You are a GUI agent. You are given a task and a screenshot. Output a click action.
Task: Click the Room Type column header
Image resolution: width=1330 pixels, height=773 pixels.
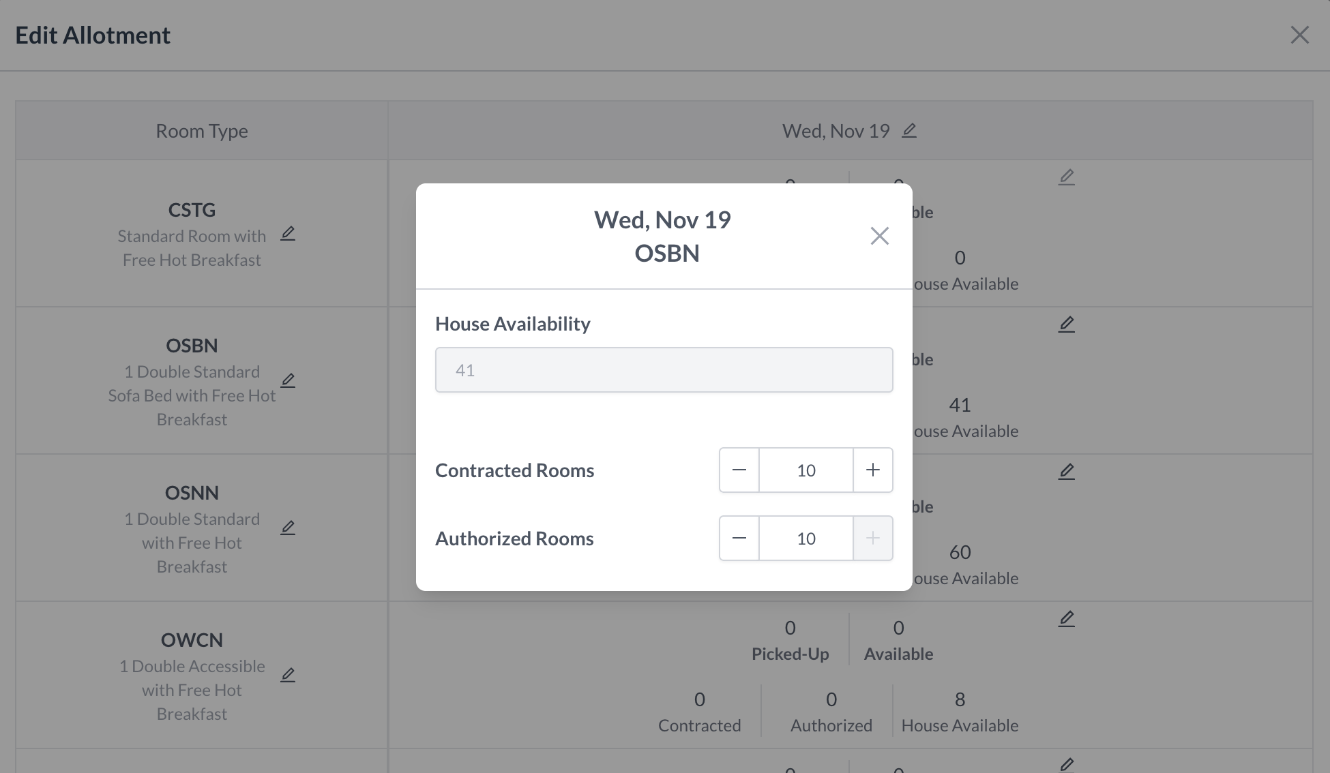[202, 131]
